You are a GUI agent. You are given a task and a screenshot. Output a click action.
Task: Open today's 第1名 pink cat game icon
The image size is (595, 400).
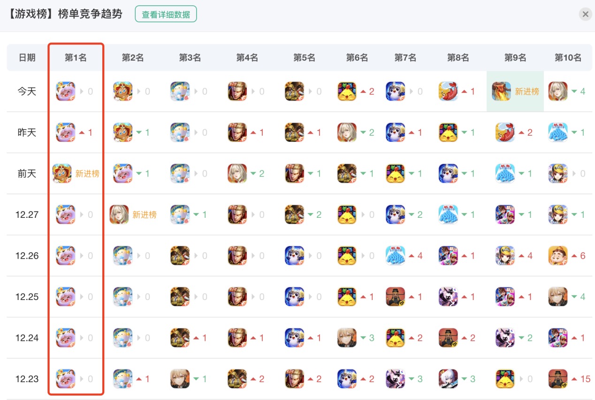tap(66, 91)
